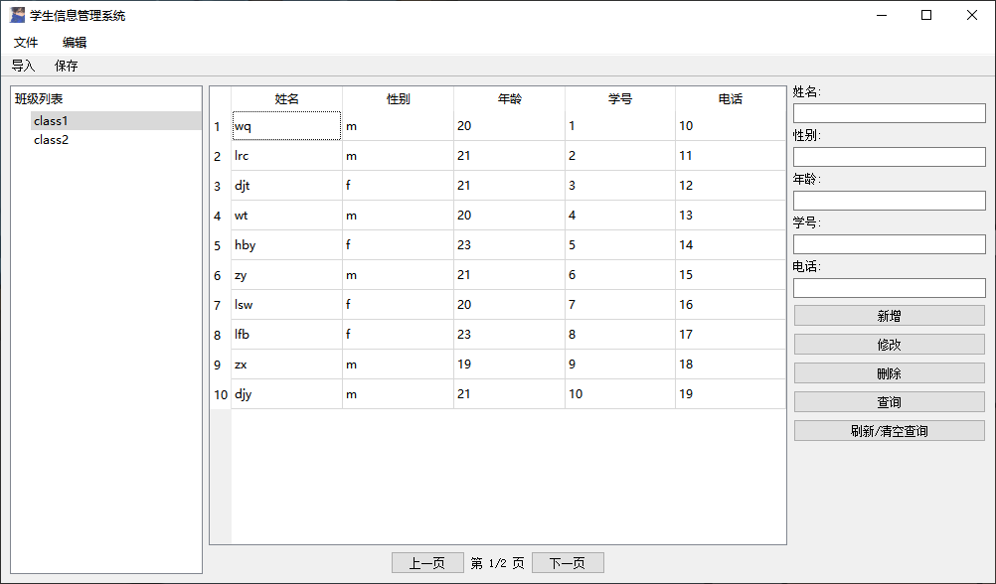Viewport: 996px width, 584px height.
Task: Click the 保存 toolbar action
Action: click(x=66, y=66)
